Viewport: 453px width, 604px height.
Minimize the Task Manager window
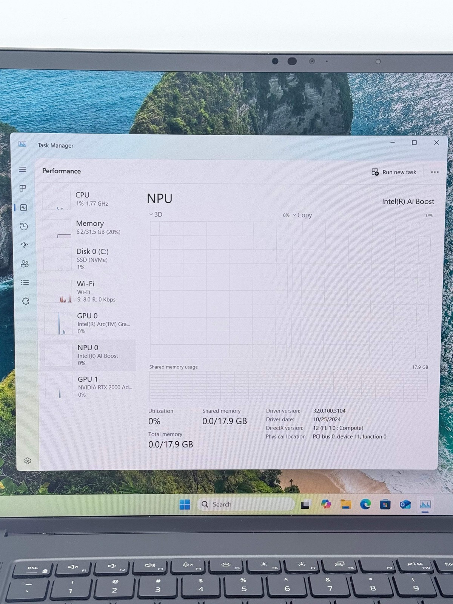point(393,143)
